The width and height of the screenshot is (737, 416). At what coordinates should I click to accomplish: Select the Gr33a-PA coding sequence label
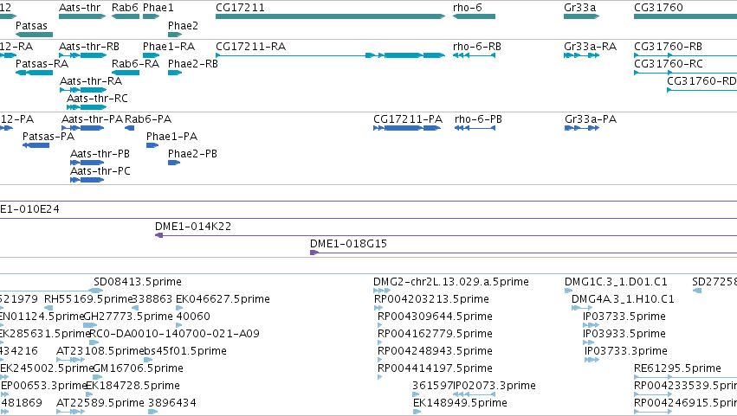(x=591, y=119)
